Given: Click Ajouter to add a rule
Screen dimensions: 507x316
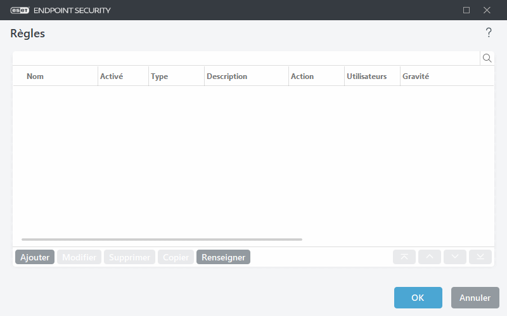Looking at the screenshot, I should [35, 257].
